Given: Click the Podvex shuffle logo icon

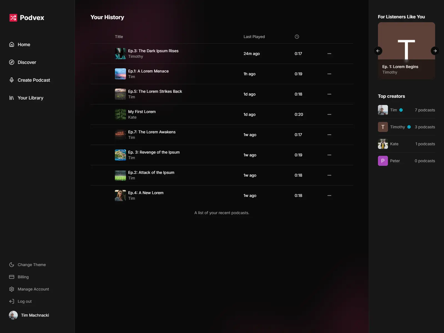Looking at the screenshot, I should click(x=13, y=18).
